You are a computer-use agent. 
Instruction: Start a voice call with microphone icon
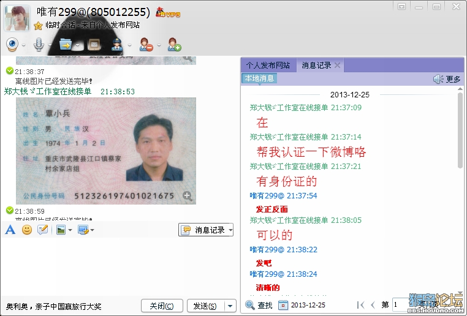[x=39, y=45]
